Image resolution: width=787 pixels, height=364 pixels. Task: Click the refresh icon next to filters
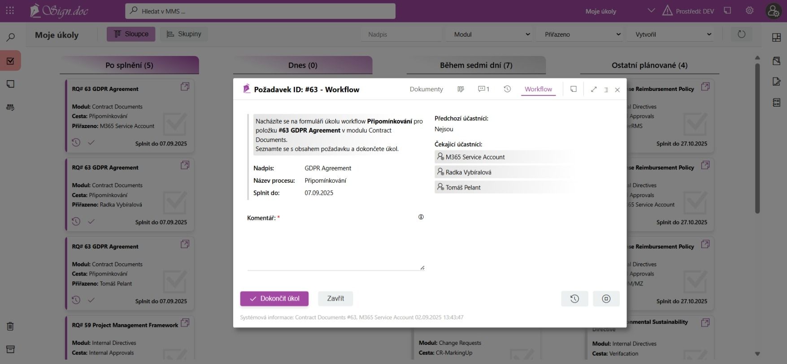tap(741, 34)
